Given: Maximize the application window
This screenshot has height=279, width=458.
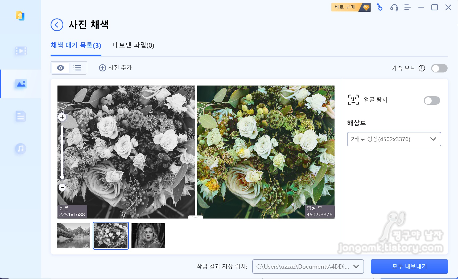Looking at the screenshot, I should [435, 7].
